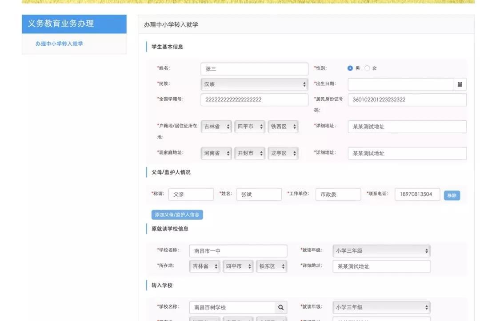Open the 铁西区 district dropdown
480x321 pixels.
click(283, 126)
